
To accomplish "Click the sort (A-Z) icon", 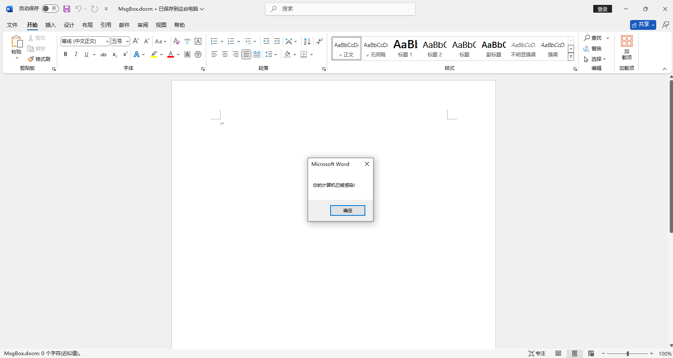I will (307, 41).
